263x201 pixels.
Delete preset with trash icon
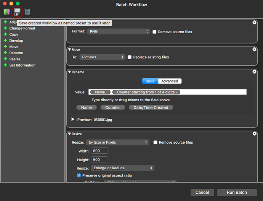27,12
